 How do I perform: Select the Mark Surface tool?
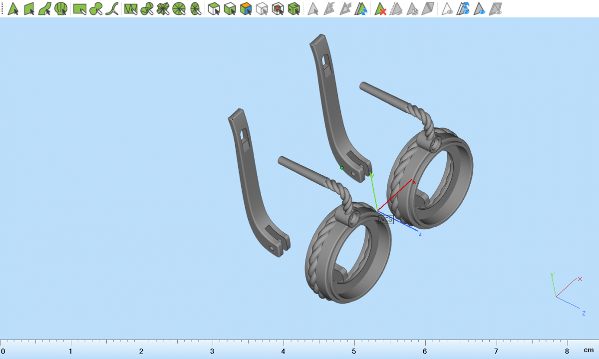(x=45, y=8)
